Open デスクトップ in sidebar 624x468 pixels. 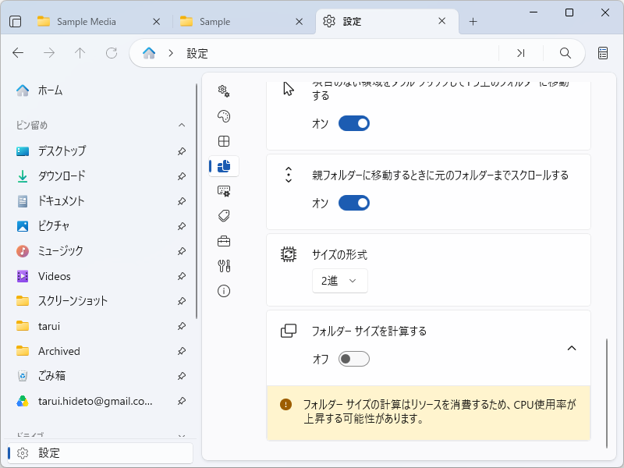tap(101, 151)
